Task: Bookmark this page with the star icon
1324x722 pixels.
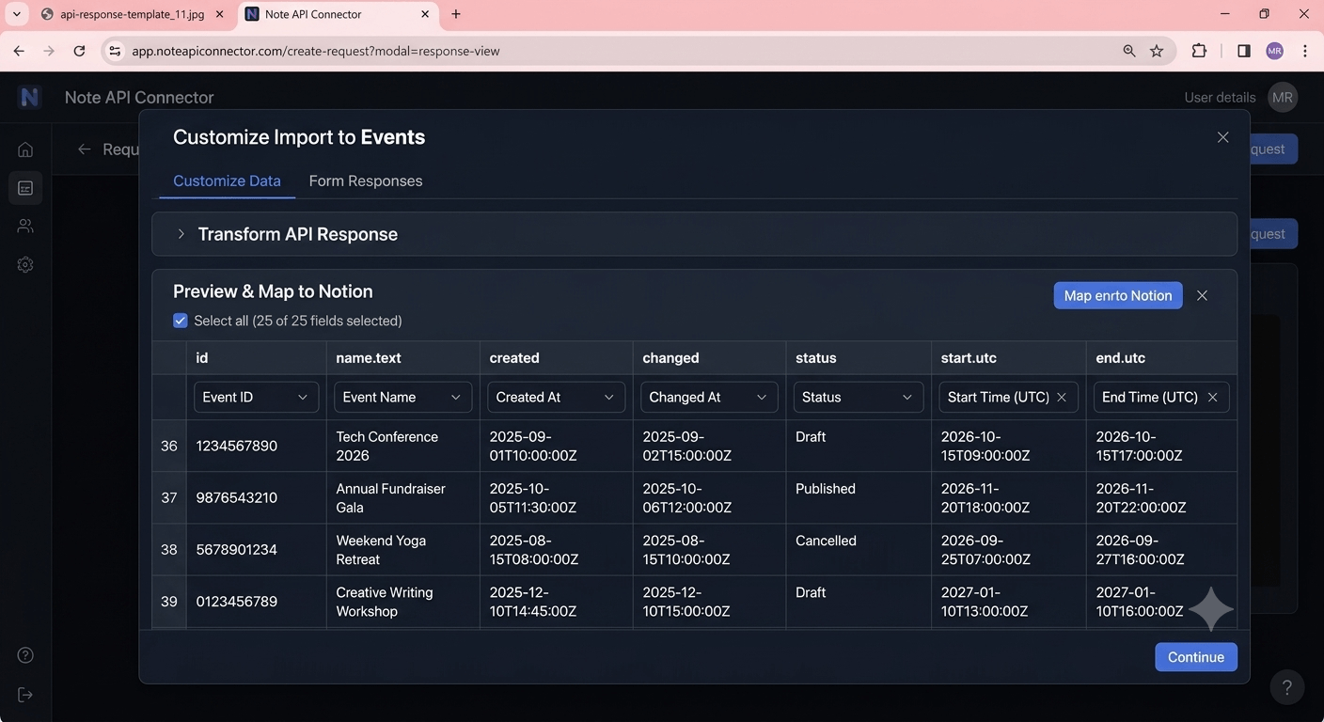Action: pyautogui.click(x=1157, y=51)
